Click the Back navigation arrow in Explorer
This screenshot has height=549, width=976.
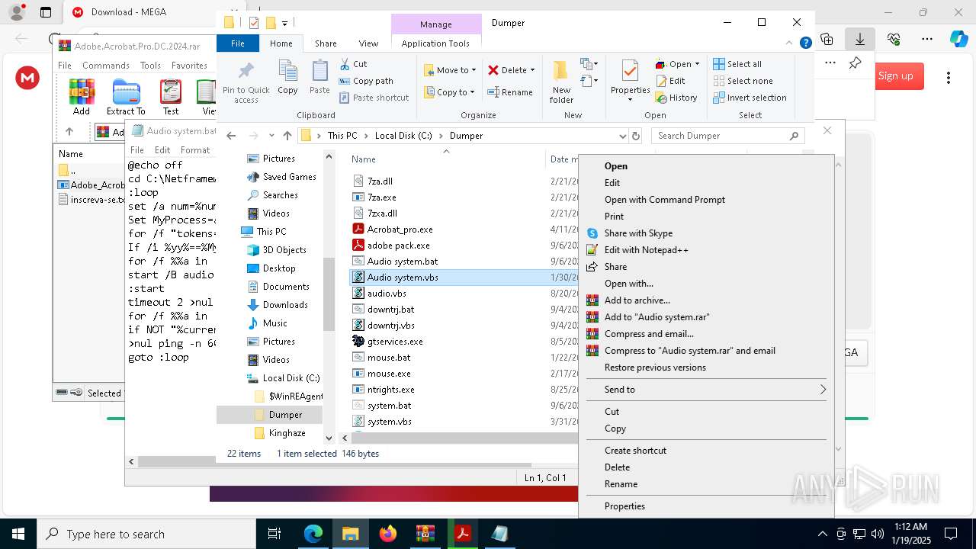[x=231, y=136]
